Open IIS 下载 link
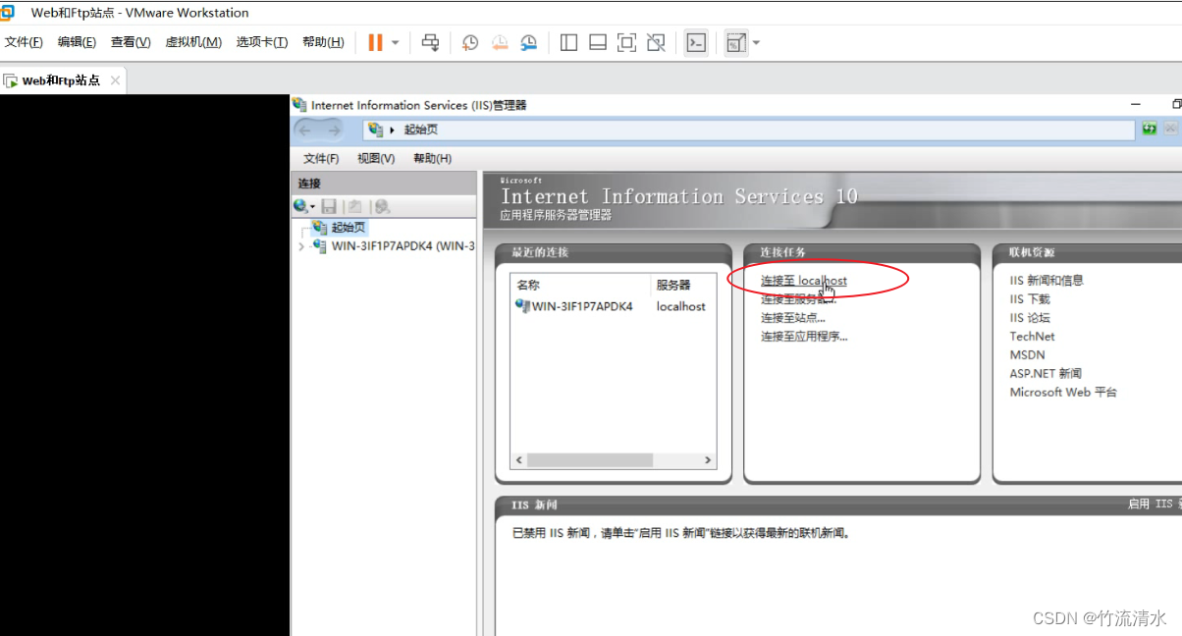The width and height of the screenshot is (1182, 636). point(1030,298)
